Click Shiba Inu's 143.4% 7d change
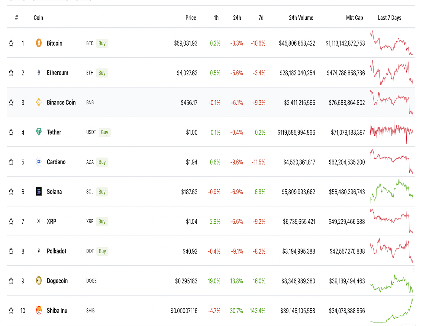This screenshot has height=326, width=423. [257, 311]
